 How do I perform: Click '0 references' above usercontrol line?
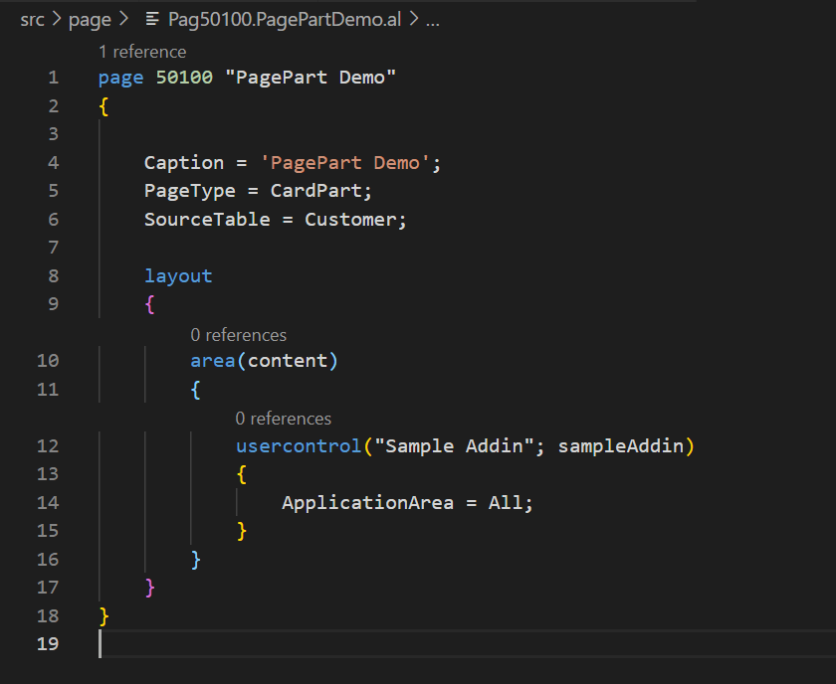pos(284,419)
